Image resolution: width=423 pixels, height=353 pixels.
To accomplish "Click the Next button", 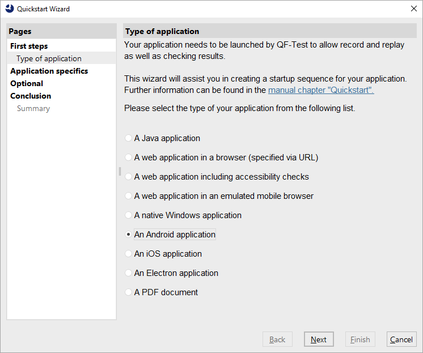I will [x=319, y=339].
